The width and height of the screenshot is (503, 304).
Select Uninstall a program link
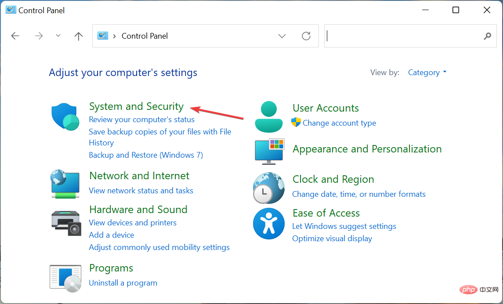[x=123, y=283]
